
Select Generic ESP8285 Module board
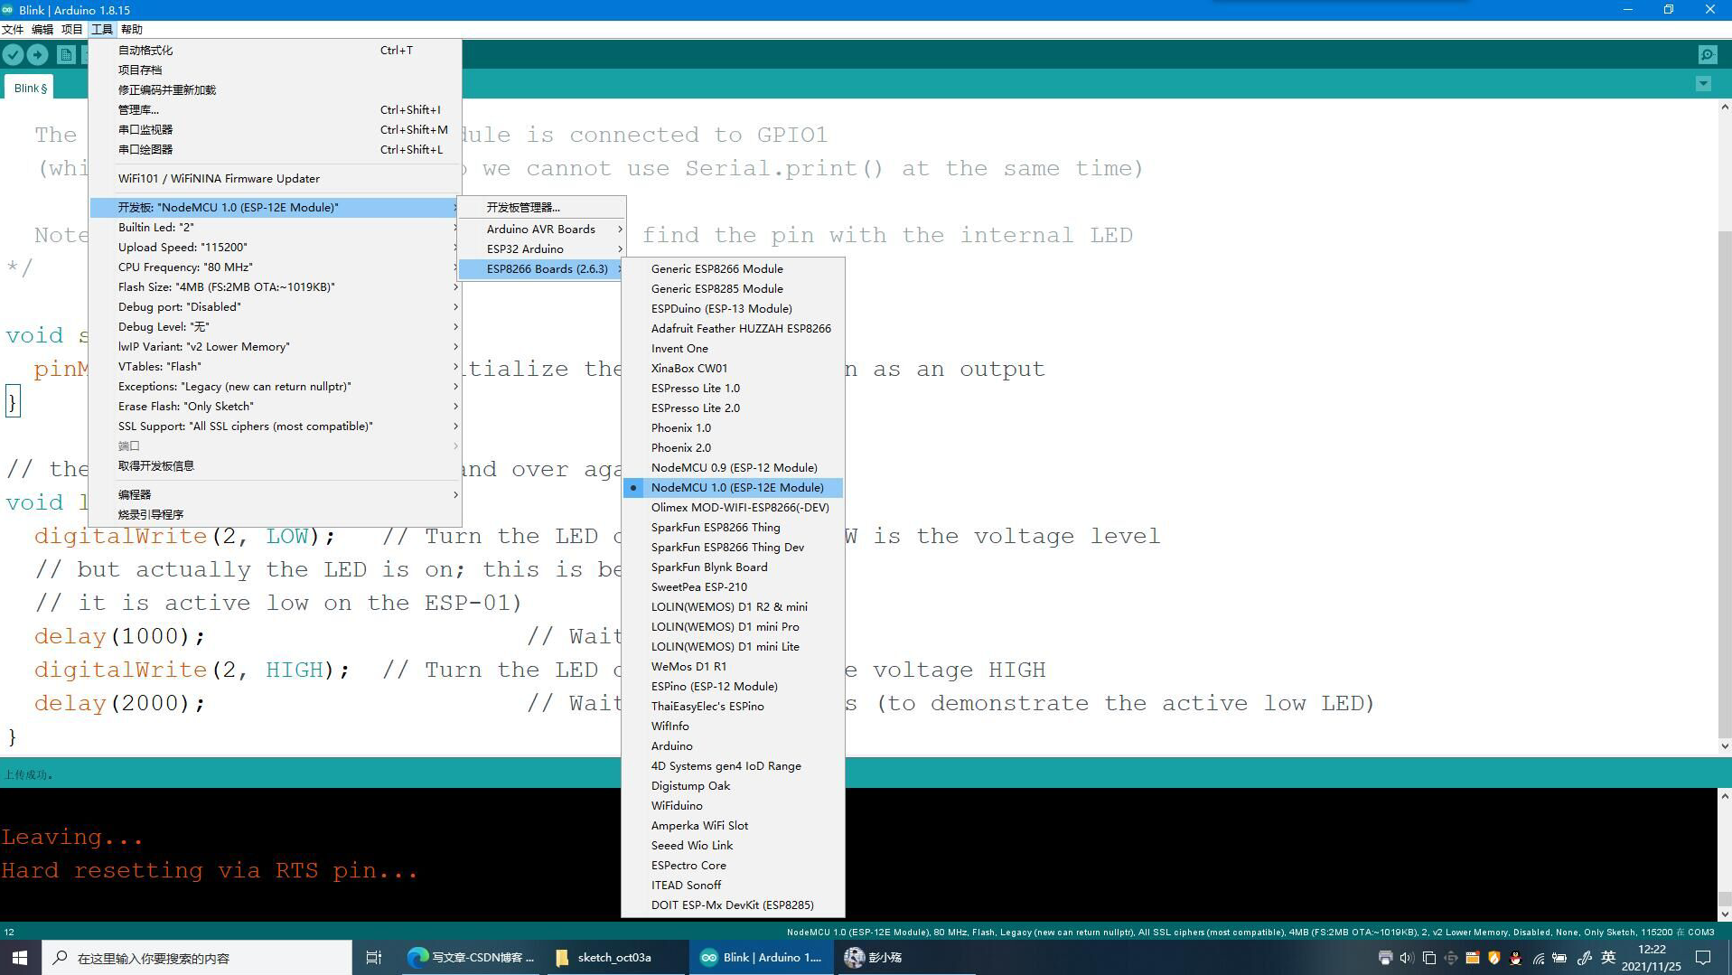[734, 289]
